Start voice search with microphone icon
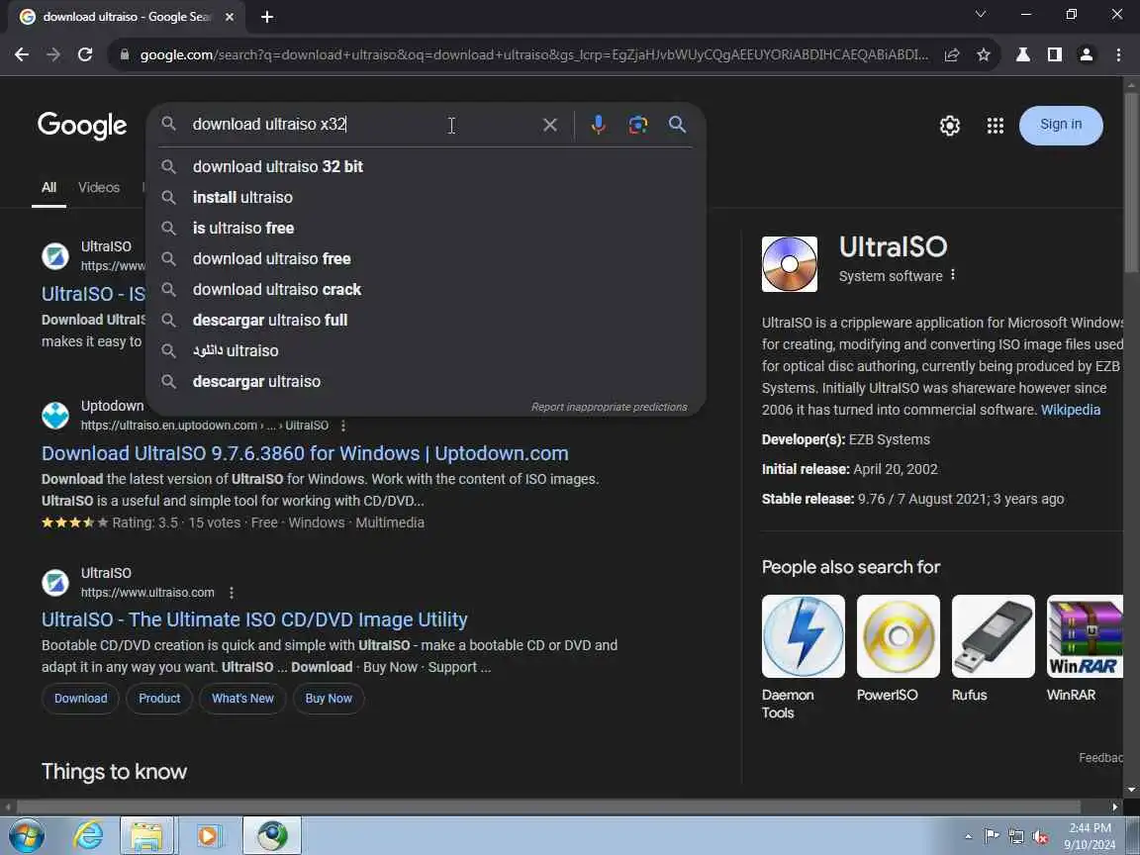The height and width of the screenshot is (855, 1140). [x=599, y=125]
